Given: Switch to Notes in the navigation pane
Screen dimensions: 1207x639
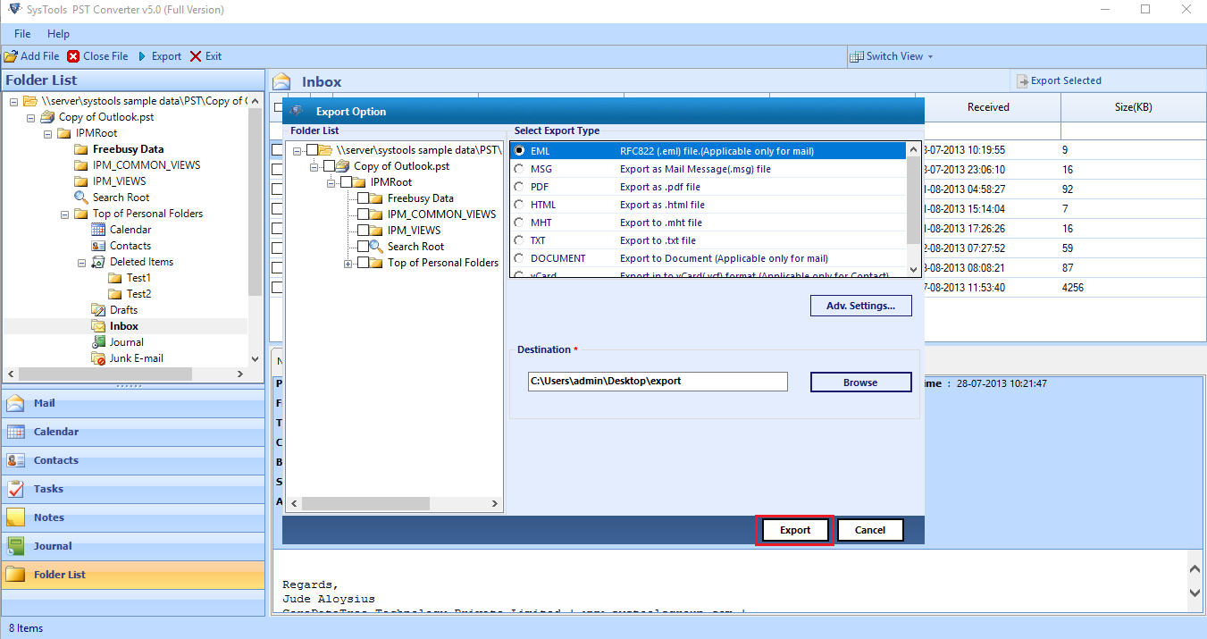Looking at the screenshot, I should [133, 517].
